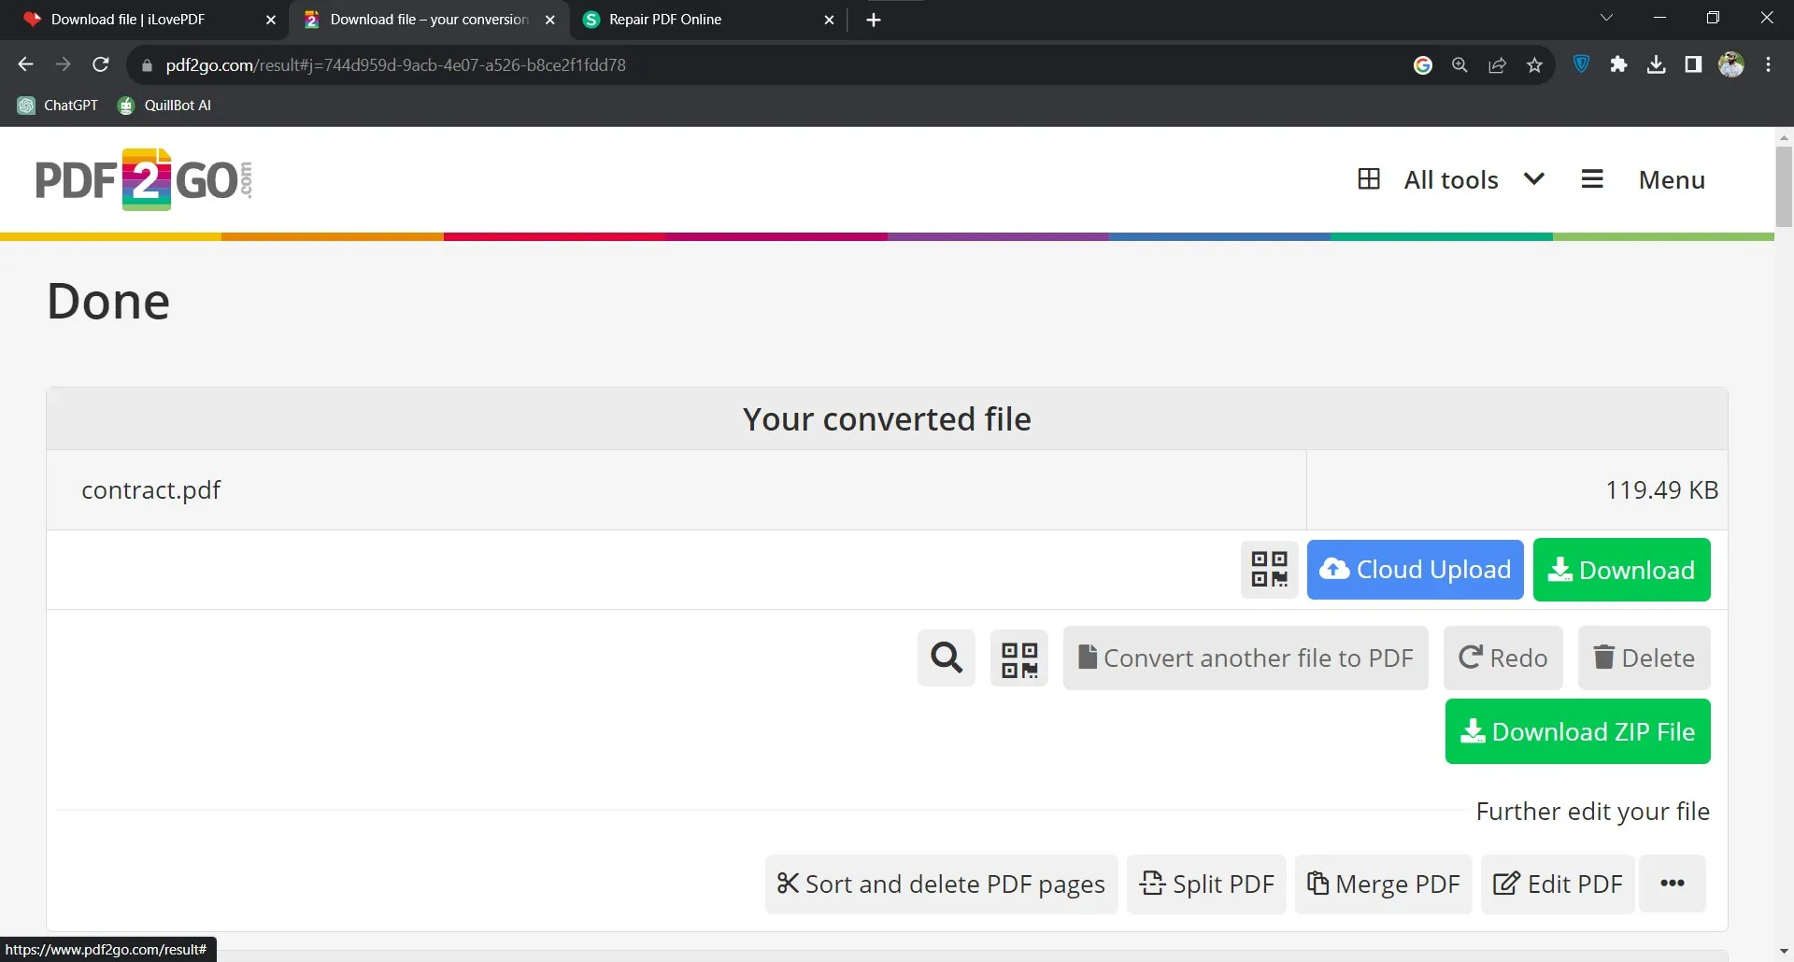Click the QR code icon beside Cloud Upload
Image resolution: width=1794 pixels, height=962 pixels.
pyautogui.click(x=1269, y=570)
